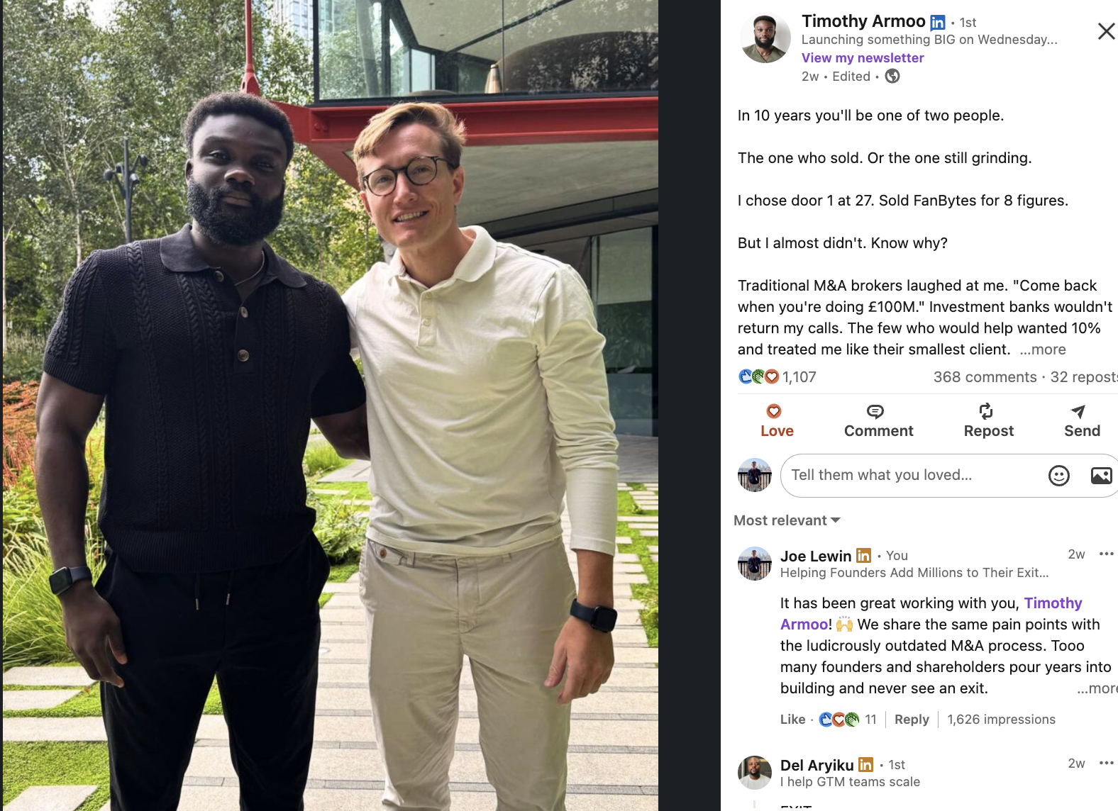This screenshot has height=811, width=1118.
Task: Open options menu on Del Aryiku's comment
Action: pyautogui.click(x=1106, y=764)
